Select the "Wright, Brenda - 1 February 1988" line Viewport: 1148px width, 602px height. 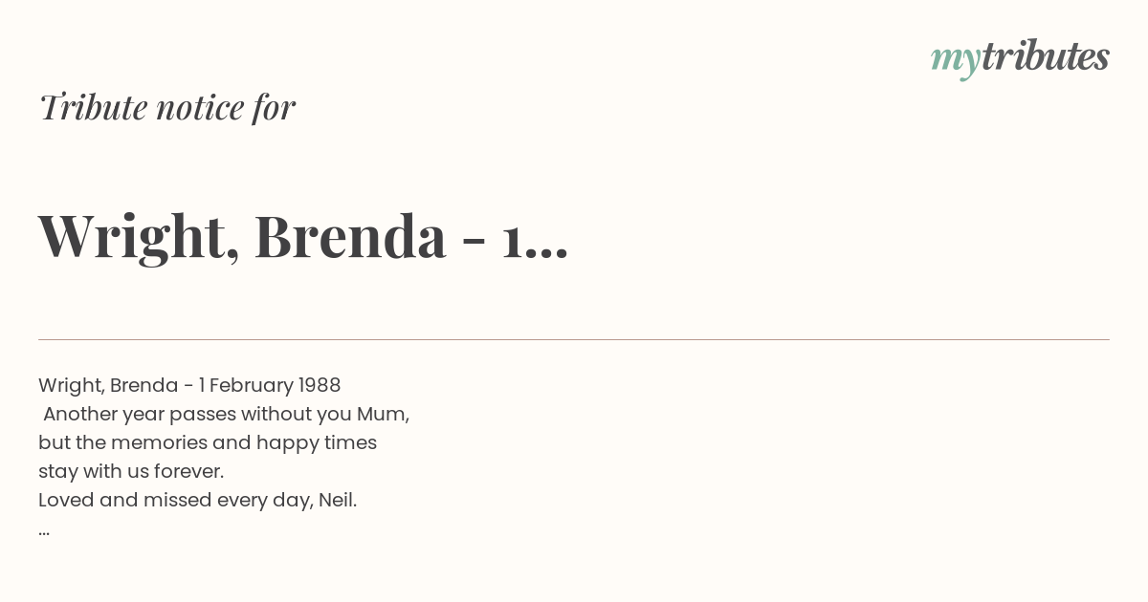tap(189, 385)
